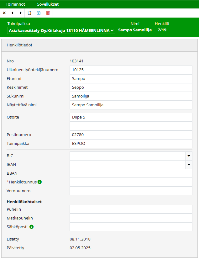Focus the Matkapuhelin input field
This screenshot has height=259, width=199.
(x=131, y=218)
